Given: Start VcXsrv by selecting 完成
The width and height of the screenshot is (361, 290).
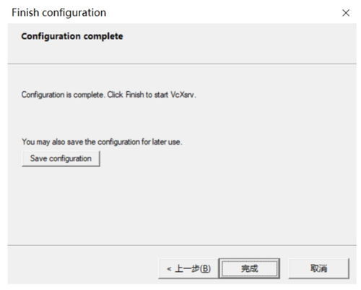Looking at the screenshot, I should tap(249, 268).
